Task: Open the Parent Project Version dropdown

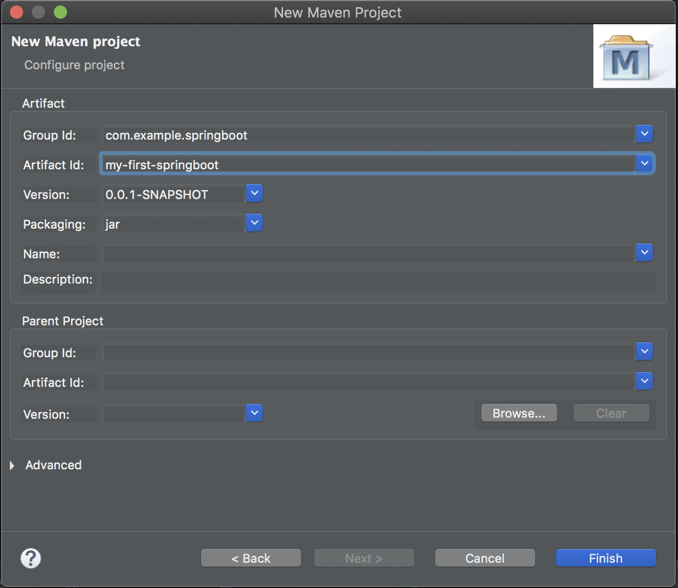Action: pos(254,413)
